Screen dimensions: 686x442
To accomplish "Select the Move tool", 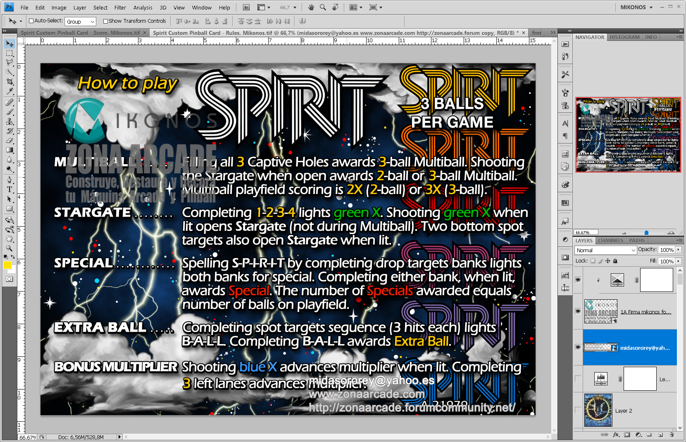I will (x=9, y=43).
